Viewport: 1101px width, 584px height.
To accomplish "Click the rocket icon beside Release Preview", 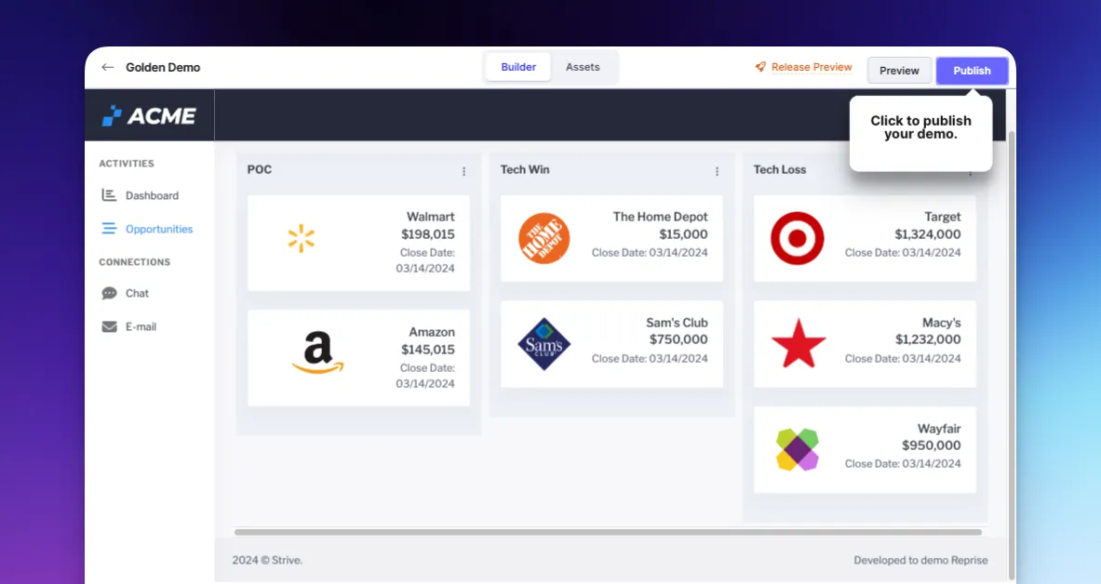I will (x=760, y=67).
